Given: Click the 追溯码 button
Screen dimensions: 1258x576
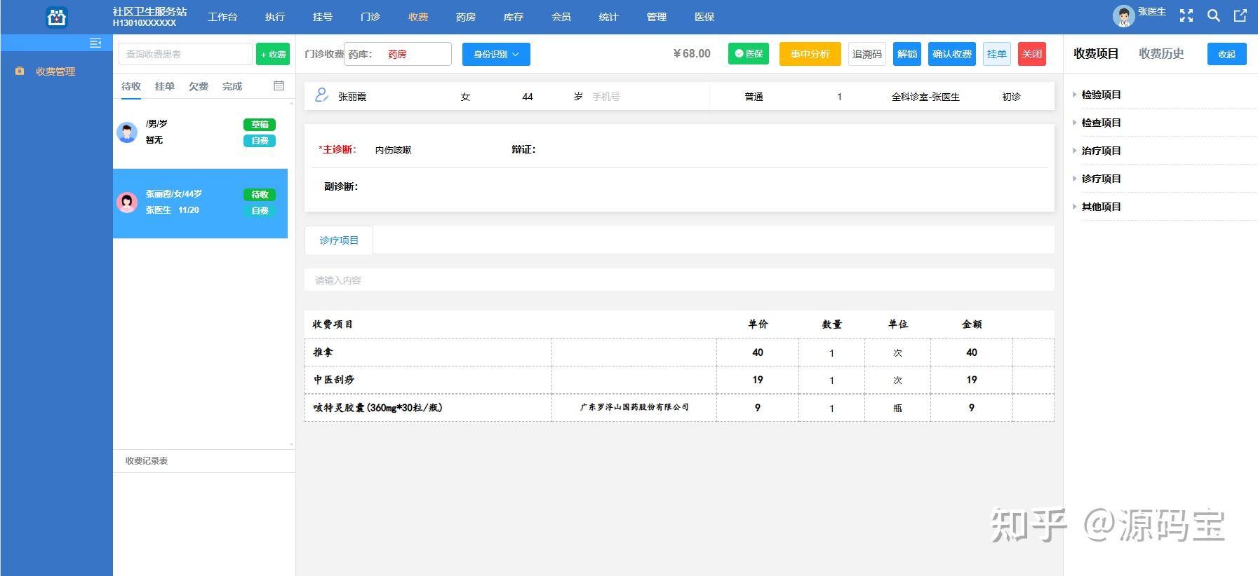Looking at the screenshot, I should click(867, 54).
